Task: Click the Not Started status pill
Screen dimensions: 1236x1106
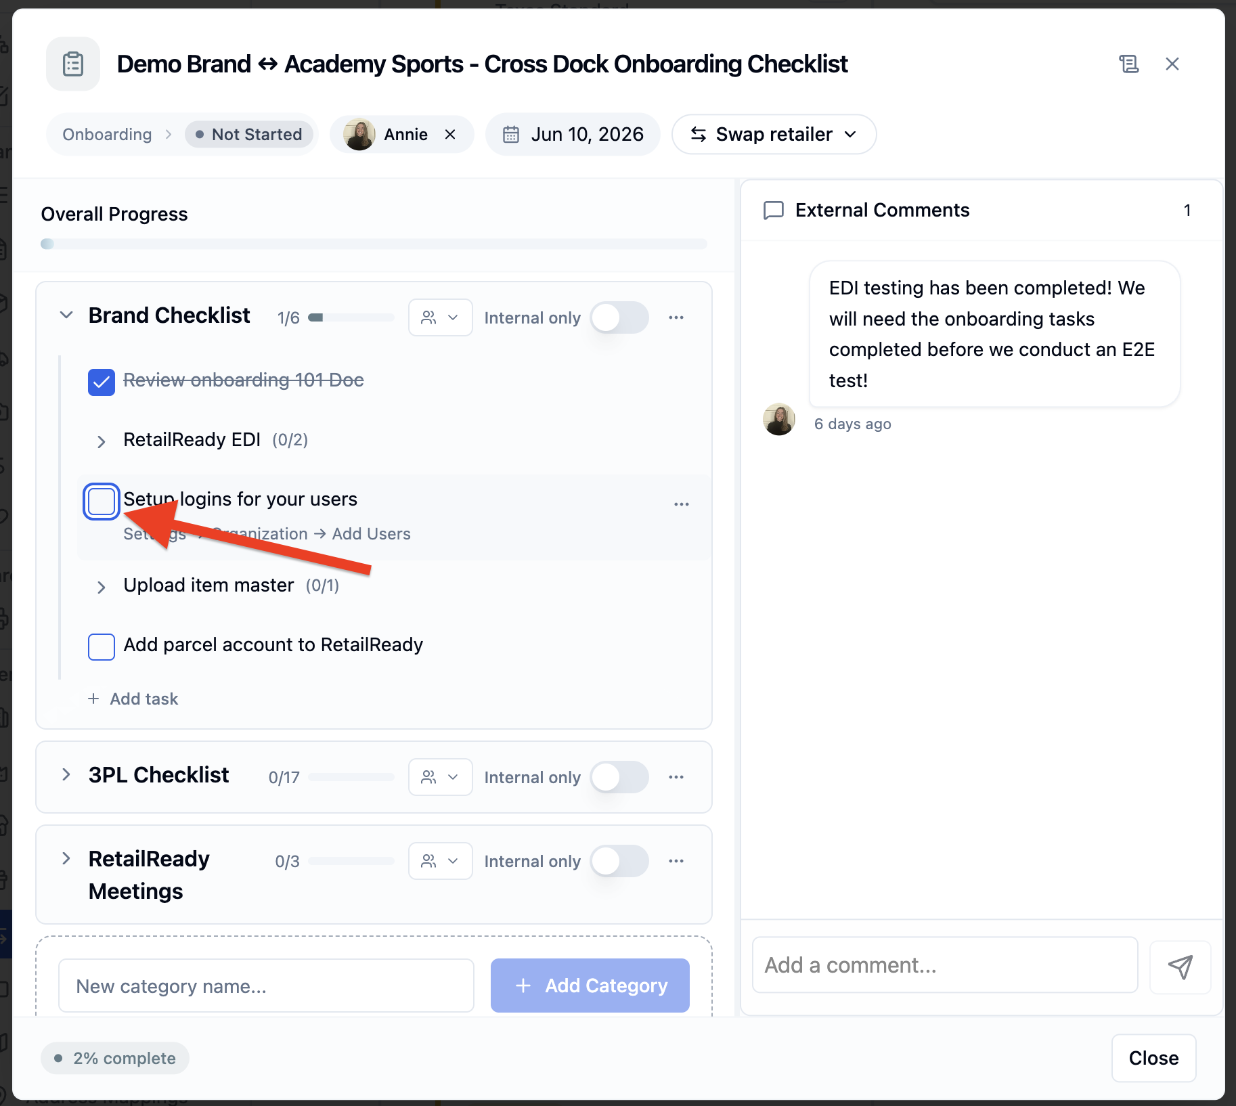Action: click(x=249, y=135)
